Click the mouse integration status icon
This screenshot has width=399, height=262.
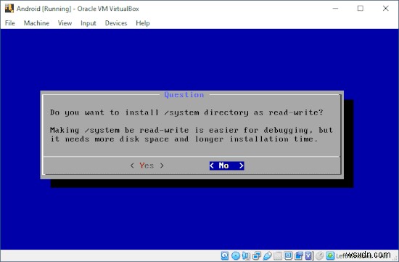click(x=320, y=255)
